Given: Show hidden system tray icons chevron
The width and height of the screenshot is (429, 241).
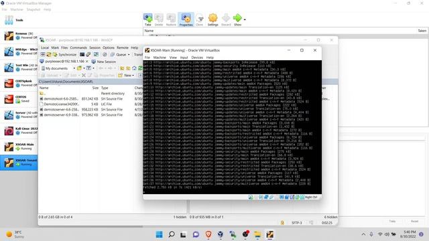Looking at the screenshot, I should [x=363, y=234].
